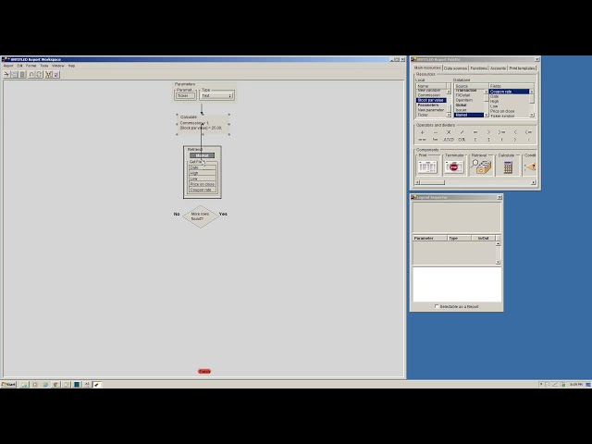The height and width of the screenshot is (444, 592).
Task: Select 'Global' in the Source list
Action: click(x=469, y=105)
